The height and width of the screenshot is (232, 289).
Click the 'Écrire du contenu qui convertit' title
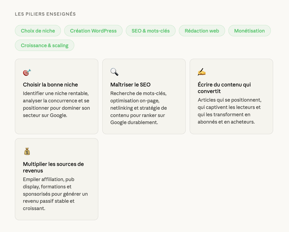[x=224, y=88]
